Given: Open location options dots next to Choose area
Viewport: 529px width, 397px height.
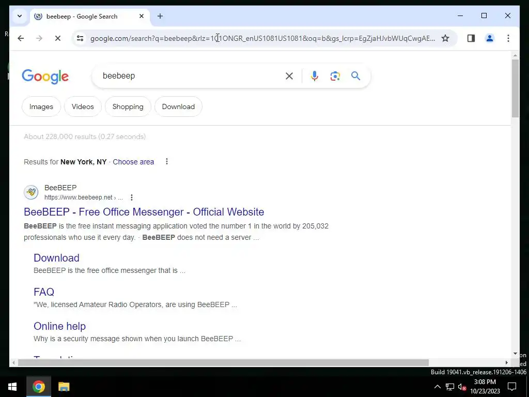Looking at the screenshot, I should point(167,161).
